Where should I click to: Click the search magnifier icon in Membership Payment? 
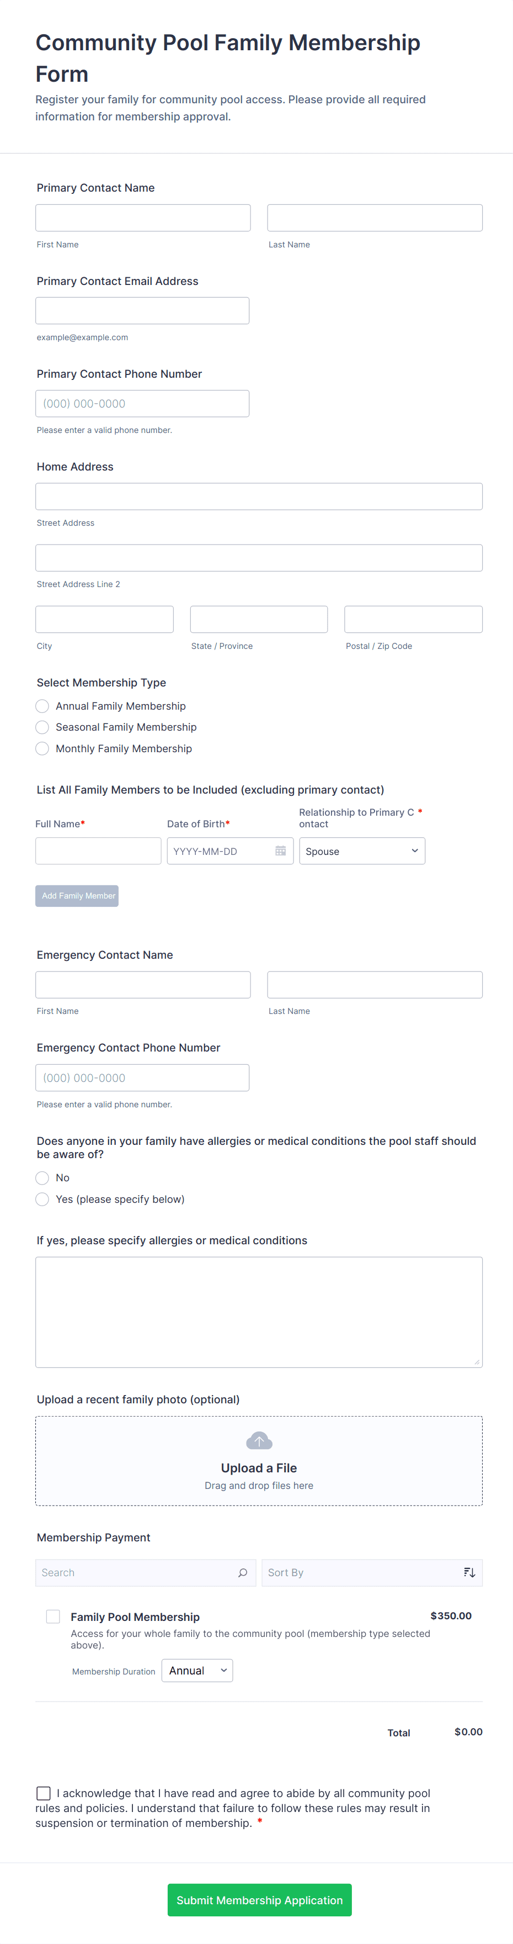(x=243, y=1573)
